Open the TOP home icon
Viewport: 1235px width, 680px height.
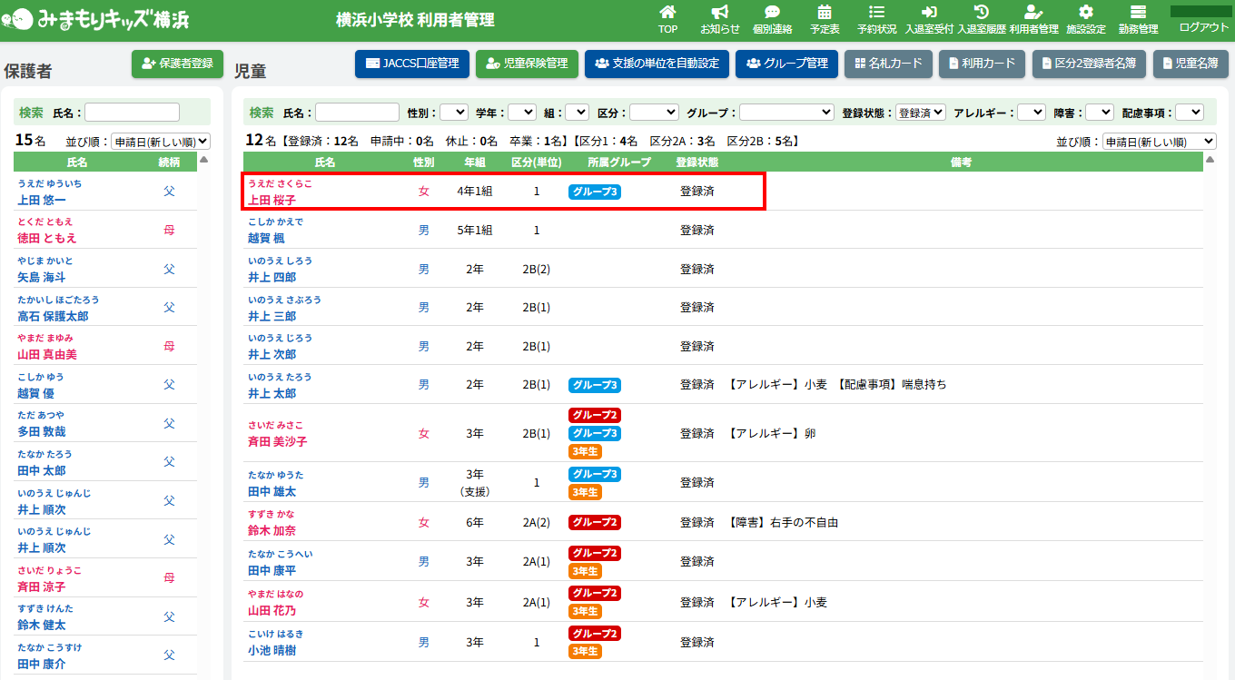[667, 13]
